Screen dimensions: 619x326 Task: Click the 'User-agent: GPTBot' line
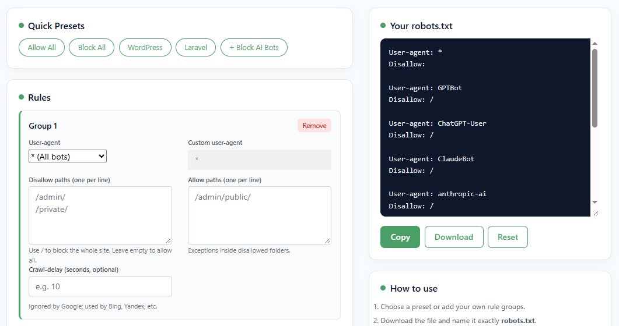(x=425, y=88)
